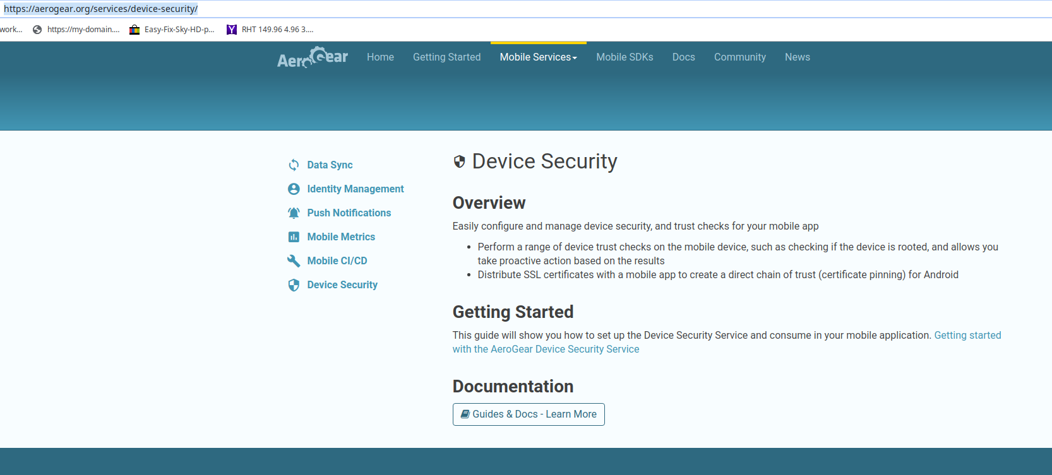The image size is (1052, 475).
Task: Click the Mobile Metrics chart icon
Action: 294,237
